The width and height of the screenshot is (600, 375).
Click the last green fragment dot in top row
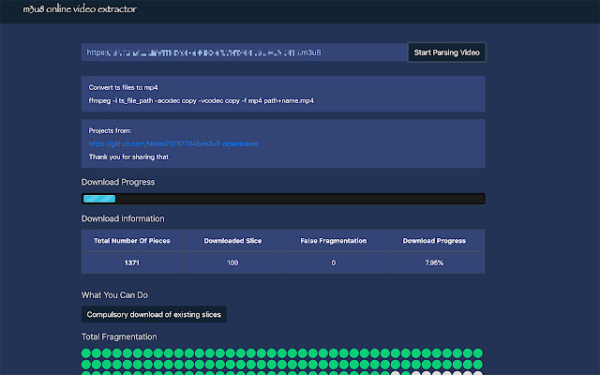(478, 353)
